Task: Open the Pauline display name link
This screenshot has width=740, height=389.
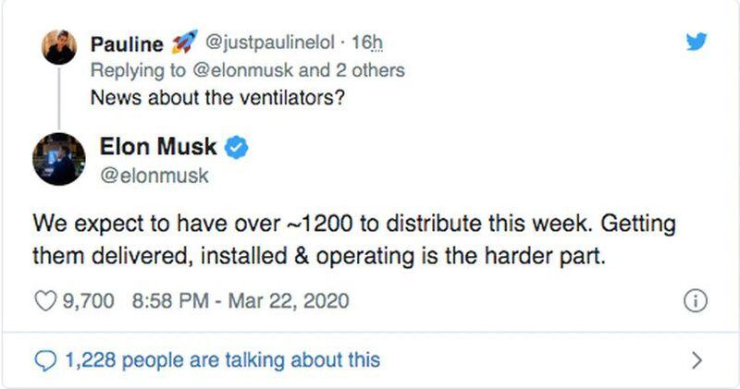Action: (x=127, y=44)
